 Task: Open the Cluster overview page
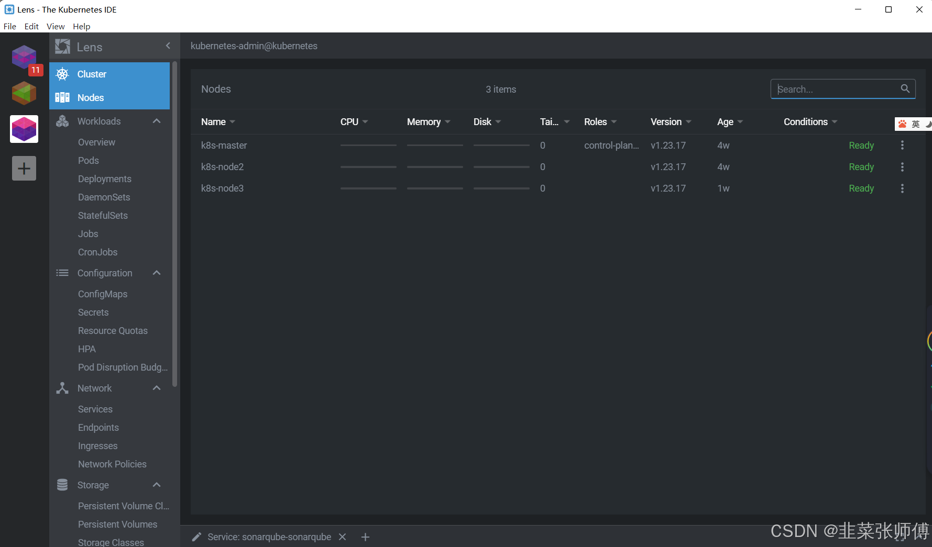click(109, 74)
